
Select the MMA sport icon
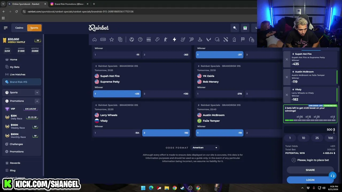tap(149, 39)
